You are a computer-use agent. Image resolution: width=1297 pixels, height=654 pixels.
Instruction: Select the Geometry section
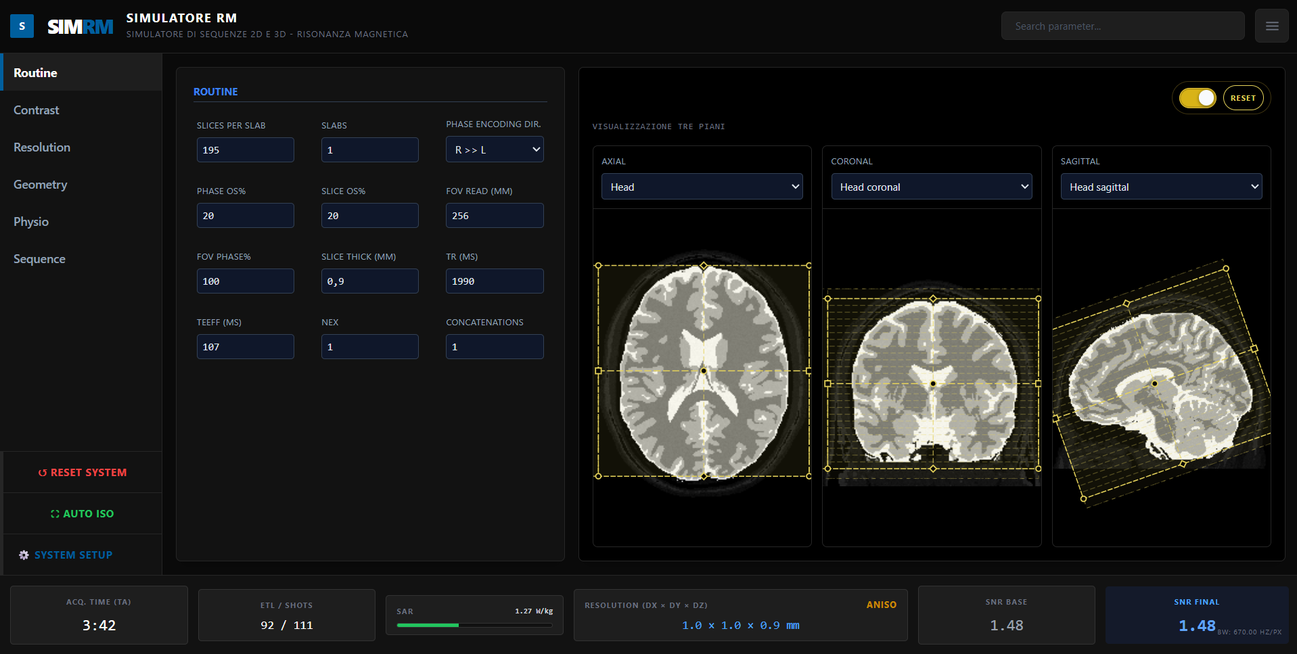81,184
